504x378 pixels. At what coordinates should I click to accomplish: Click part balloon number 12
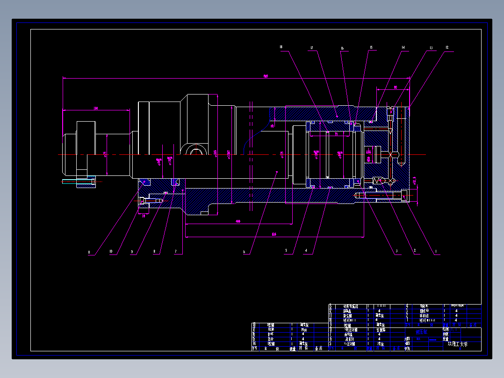(x=447, y=47)
